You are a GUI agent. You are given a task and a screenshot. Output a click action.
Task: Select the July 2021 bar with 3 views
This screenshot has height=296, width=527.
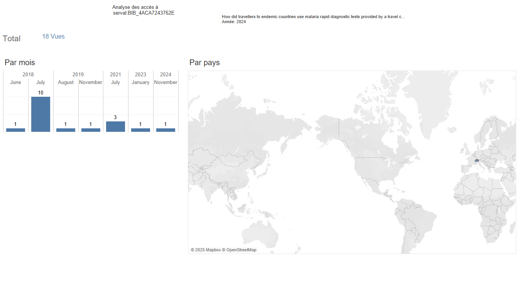pos(115,126)
